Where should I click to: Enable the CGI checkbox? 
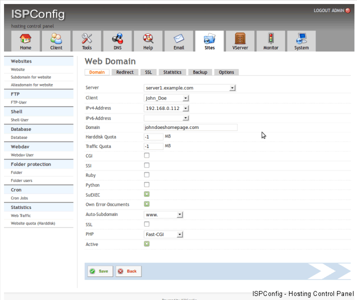click(147, 155)
